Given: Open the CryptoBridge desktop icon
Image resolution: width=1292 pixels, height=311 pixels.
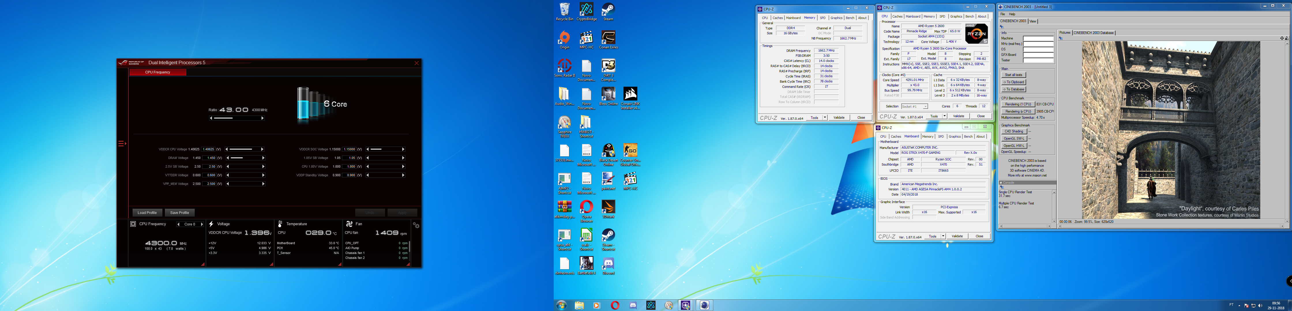Looking at the screenshot, I should pos(586,12).
